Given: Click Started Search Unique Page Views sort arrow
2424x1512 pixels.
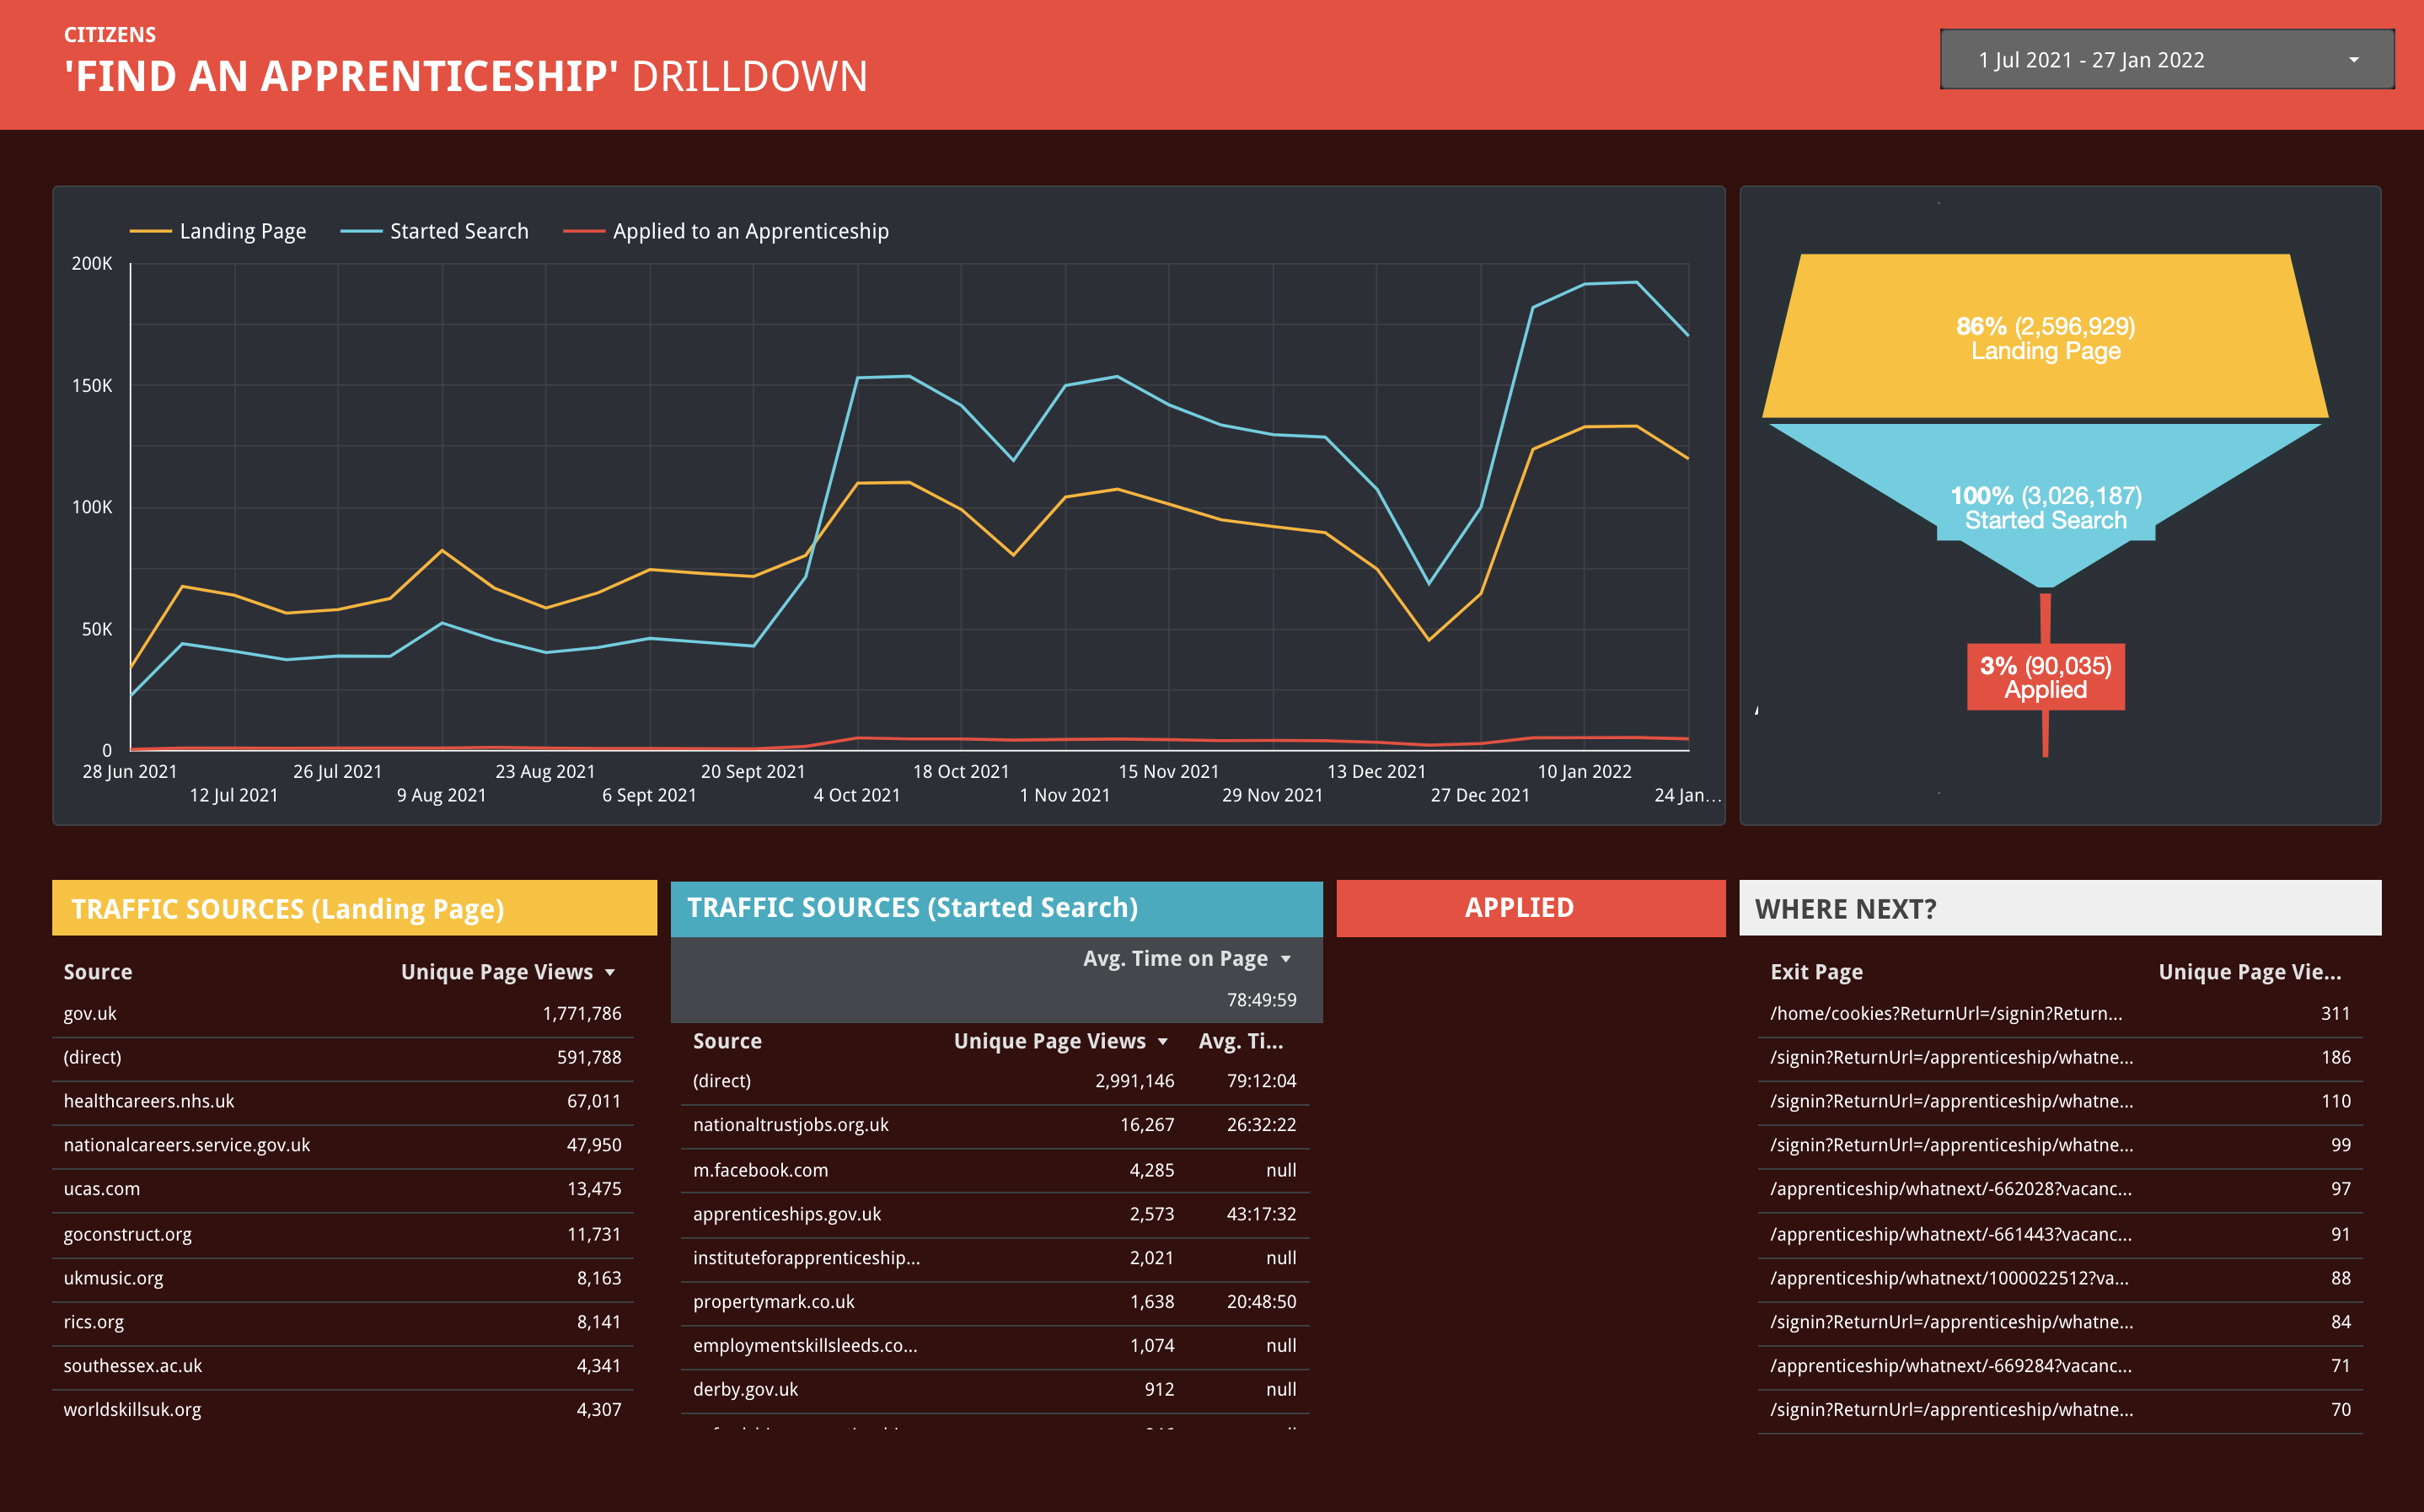Looking at the screenshot, I should 1163,1042.
